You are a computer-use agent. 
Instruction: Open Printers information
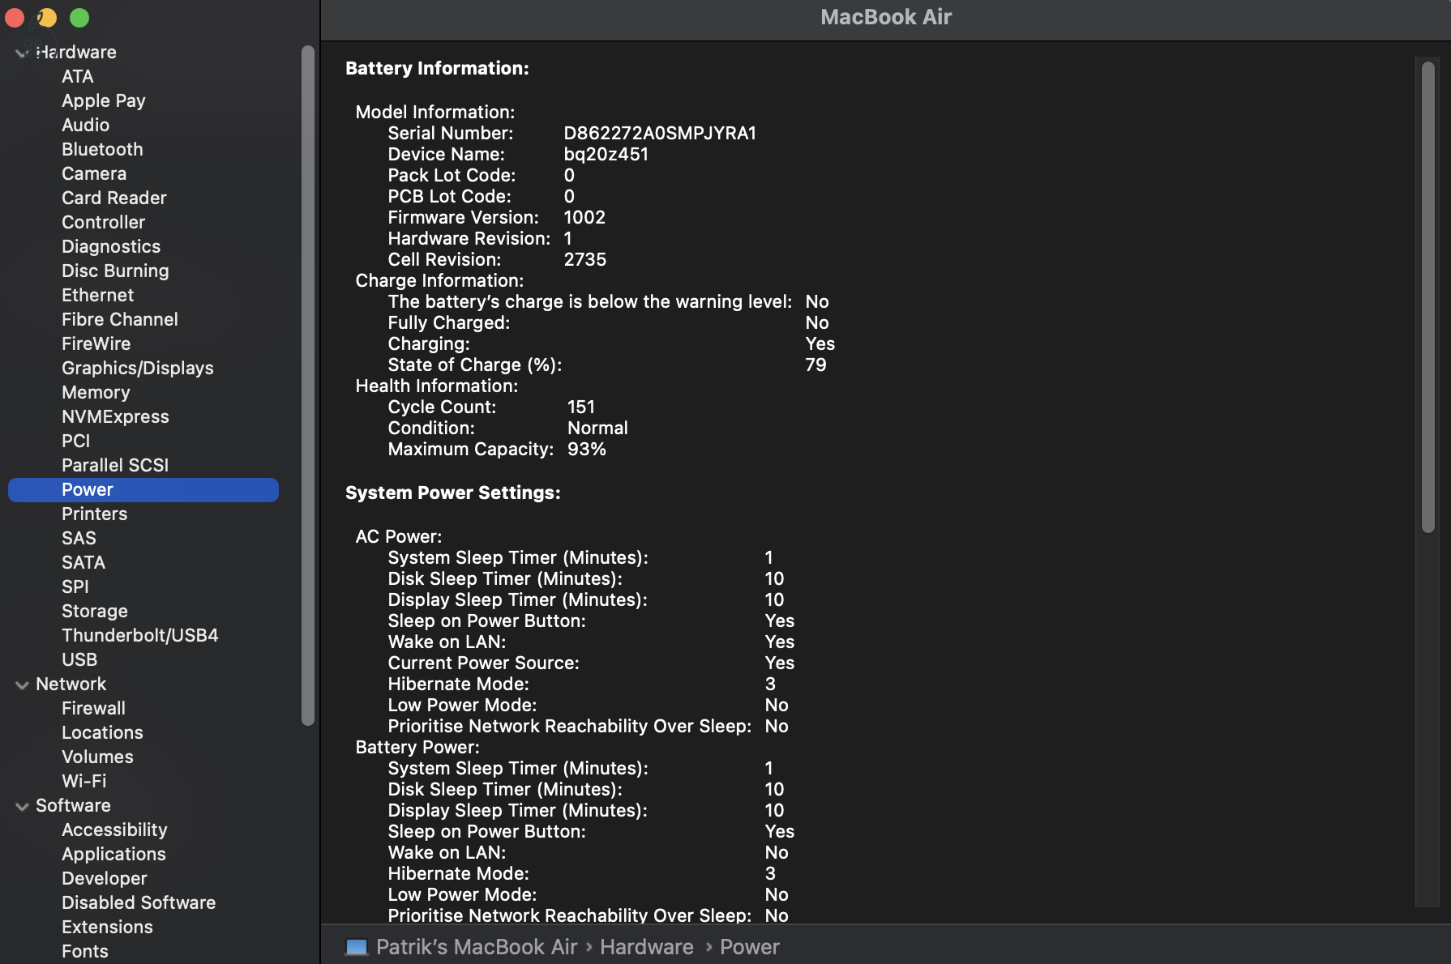95,514
